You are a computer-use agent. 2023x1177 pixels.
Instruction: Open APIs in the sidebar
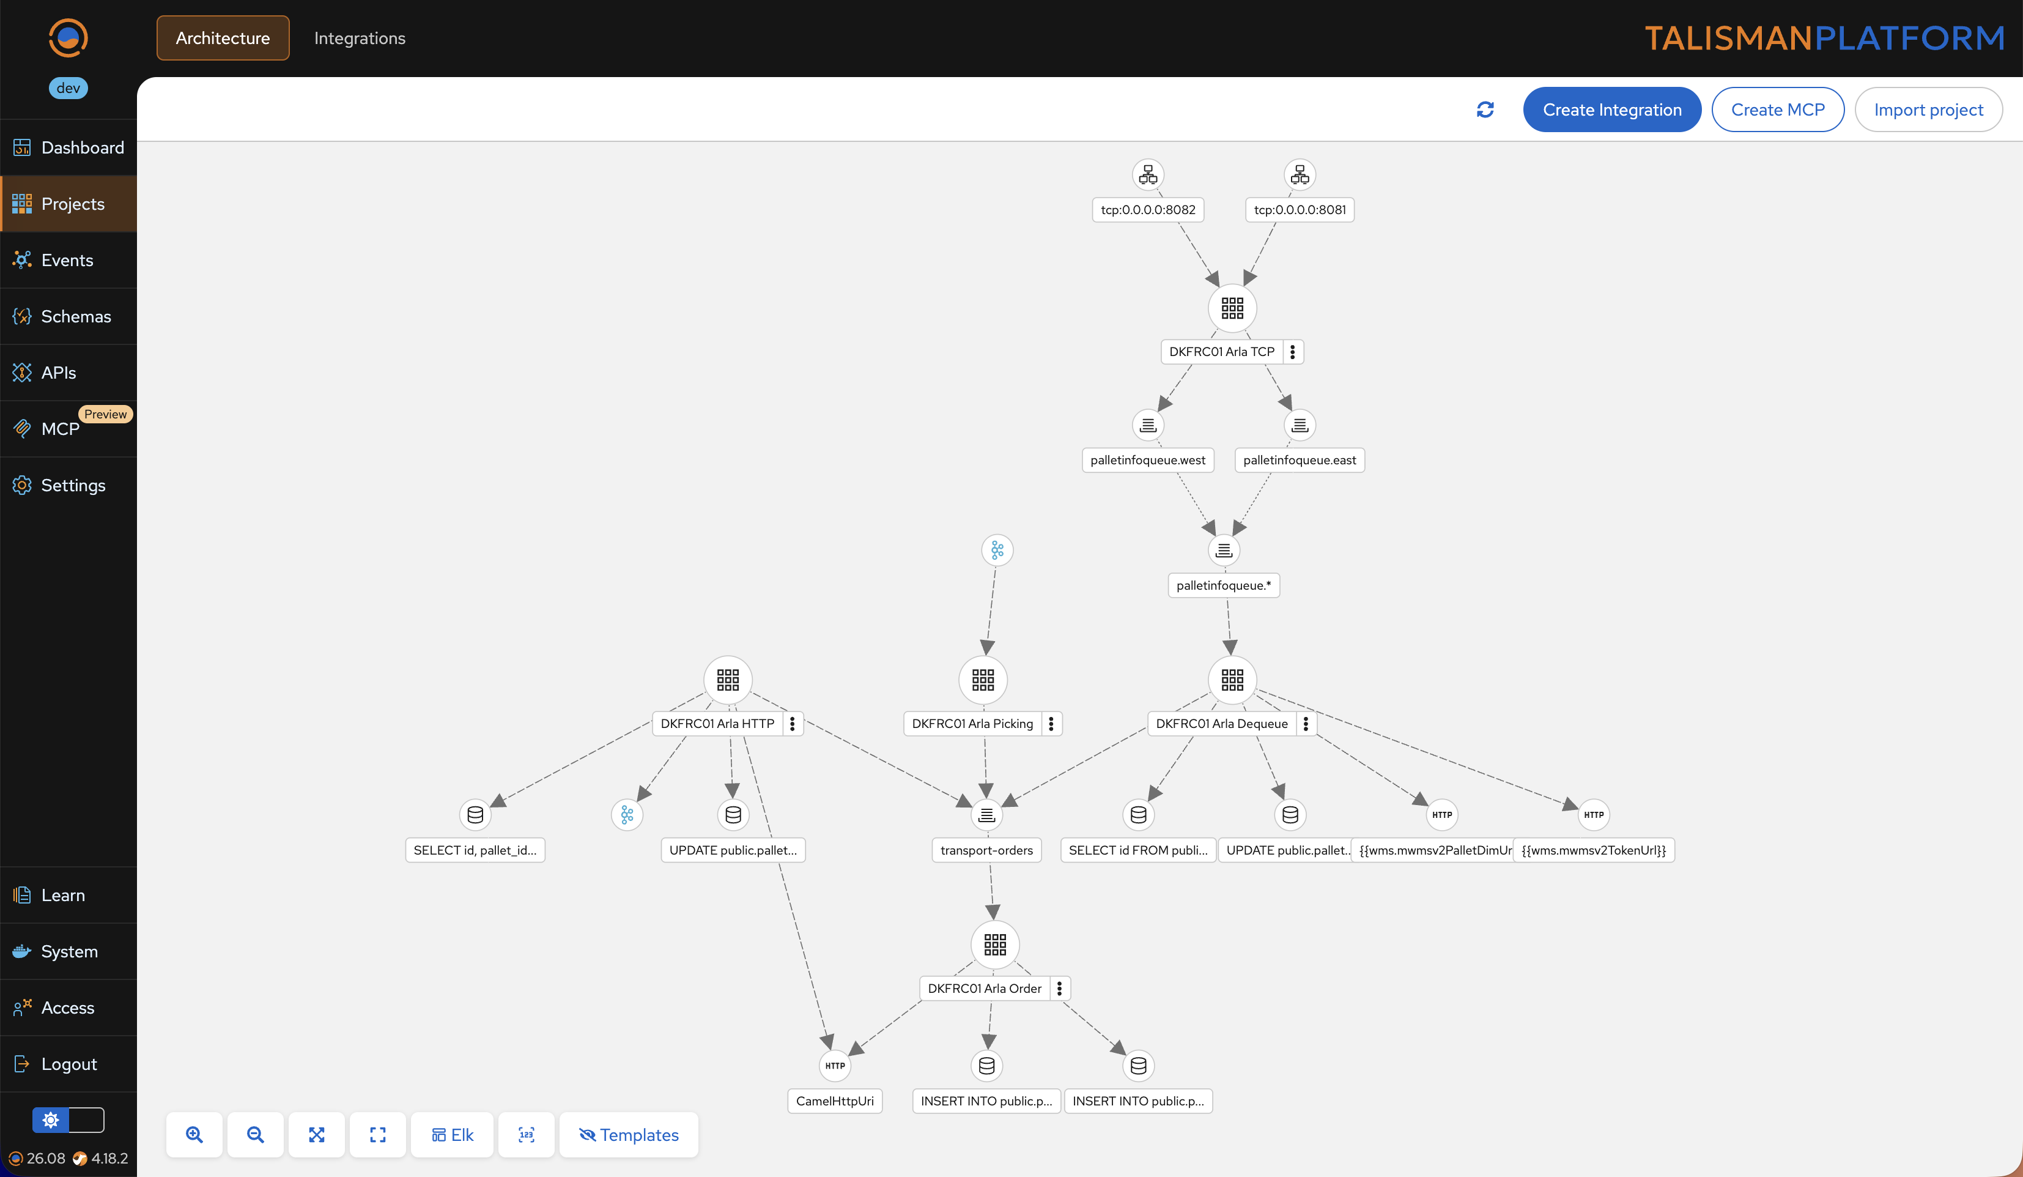(68, 373)
